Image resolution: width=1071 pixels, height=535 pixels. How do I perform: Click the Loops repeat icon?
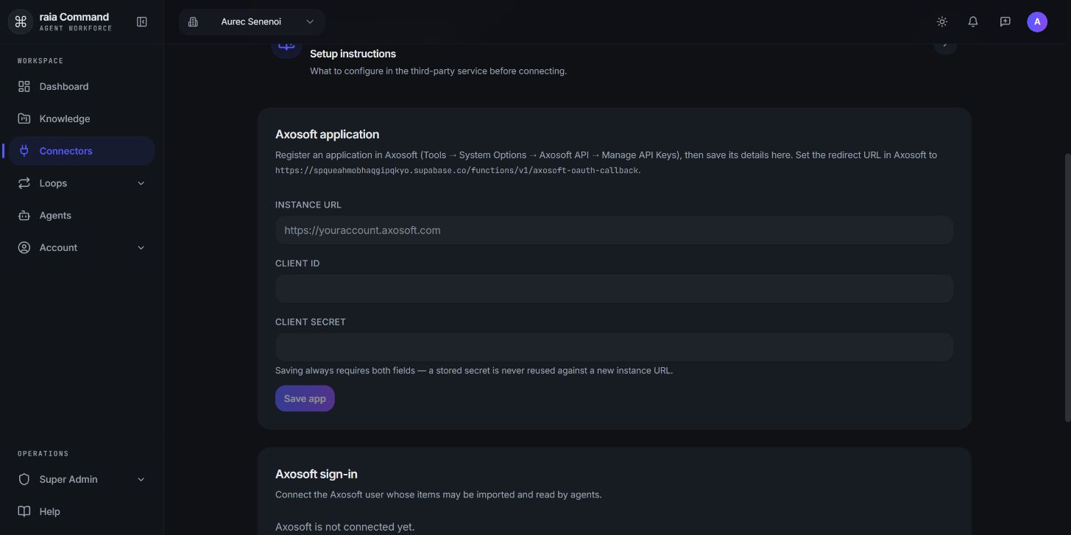click(x=24, y=183)
